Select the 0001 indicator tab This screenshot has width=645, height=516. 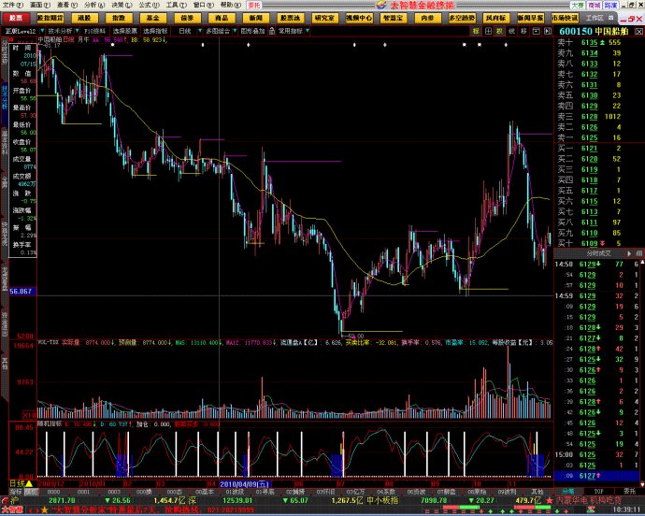(83, 492)
